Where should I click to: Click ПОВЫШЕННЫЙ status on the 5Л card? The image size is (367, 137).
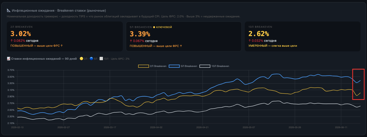(x=156, y=46)
